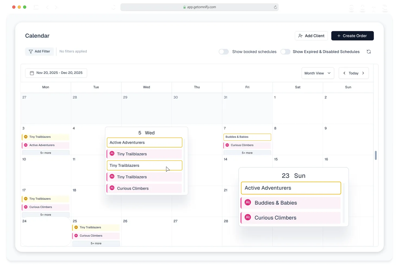Click the next month chevron
This screenshot has height=269, width=399.
[363, 73]
